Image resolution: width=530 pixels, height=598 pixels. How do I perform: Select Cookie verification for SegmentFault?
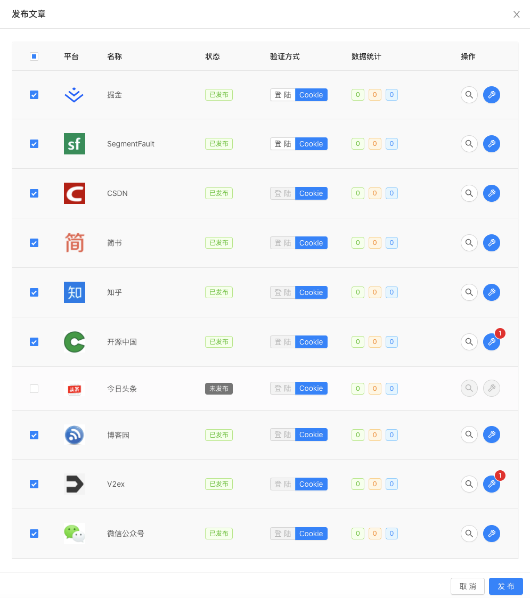point(311,144)
